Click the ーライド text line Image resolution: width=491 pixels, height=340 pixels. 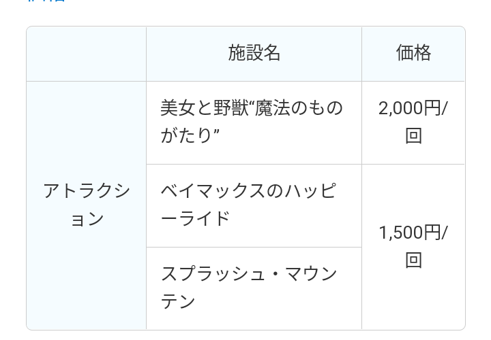click(196, 218)
